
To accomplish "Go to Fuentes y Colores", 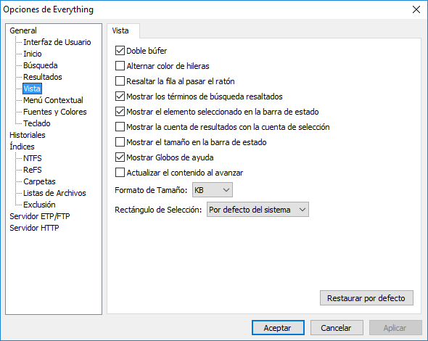I will pyautogui.click(x=55, y=112).
